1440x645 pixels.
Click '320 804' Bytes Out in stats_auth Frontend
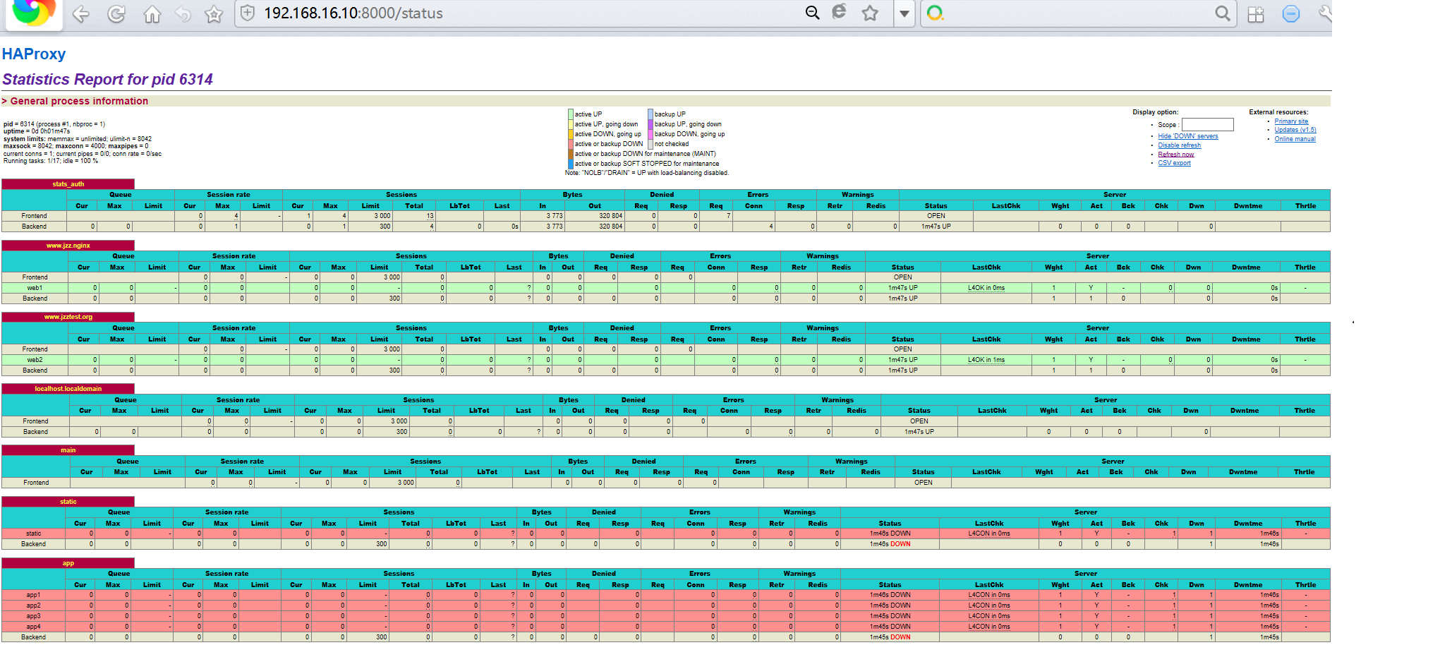coord(610,216)
